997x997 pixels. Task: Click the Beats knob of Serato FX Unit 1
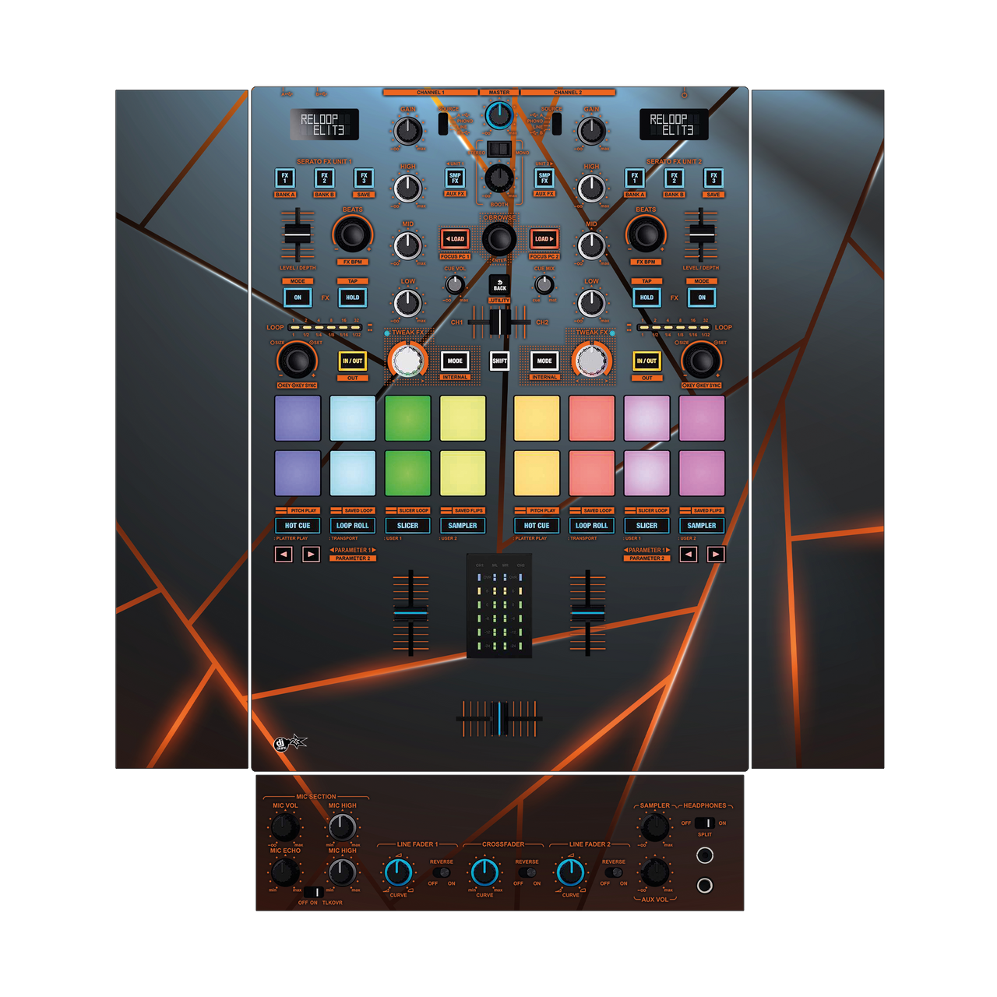point(353,234)
